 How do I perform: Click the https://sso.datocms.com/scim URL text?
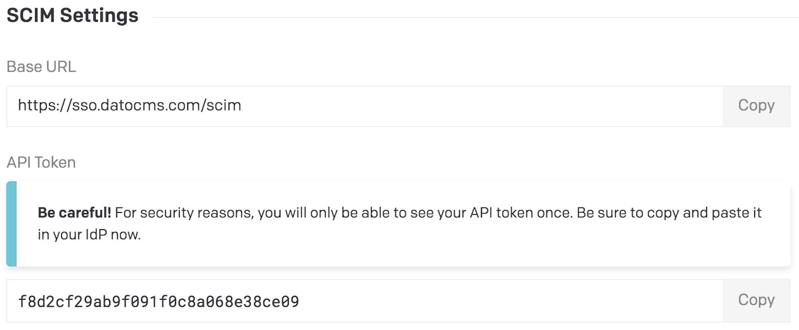[x=129, y=106]
